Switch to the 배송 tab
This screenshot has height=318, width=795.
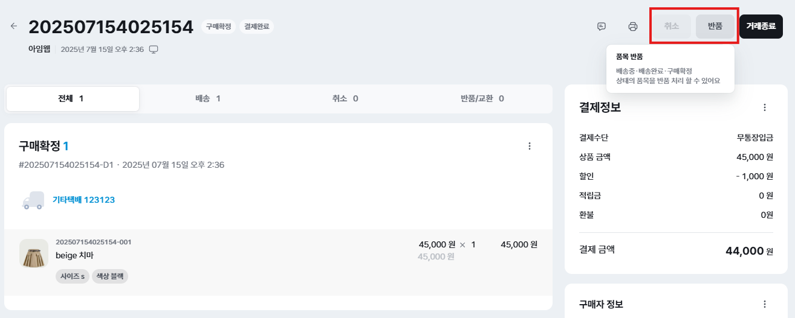(208, 98)
